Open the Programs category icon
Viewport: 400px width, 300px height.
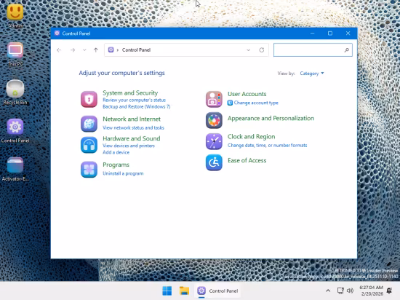[x=89, y=169]
